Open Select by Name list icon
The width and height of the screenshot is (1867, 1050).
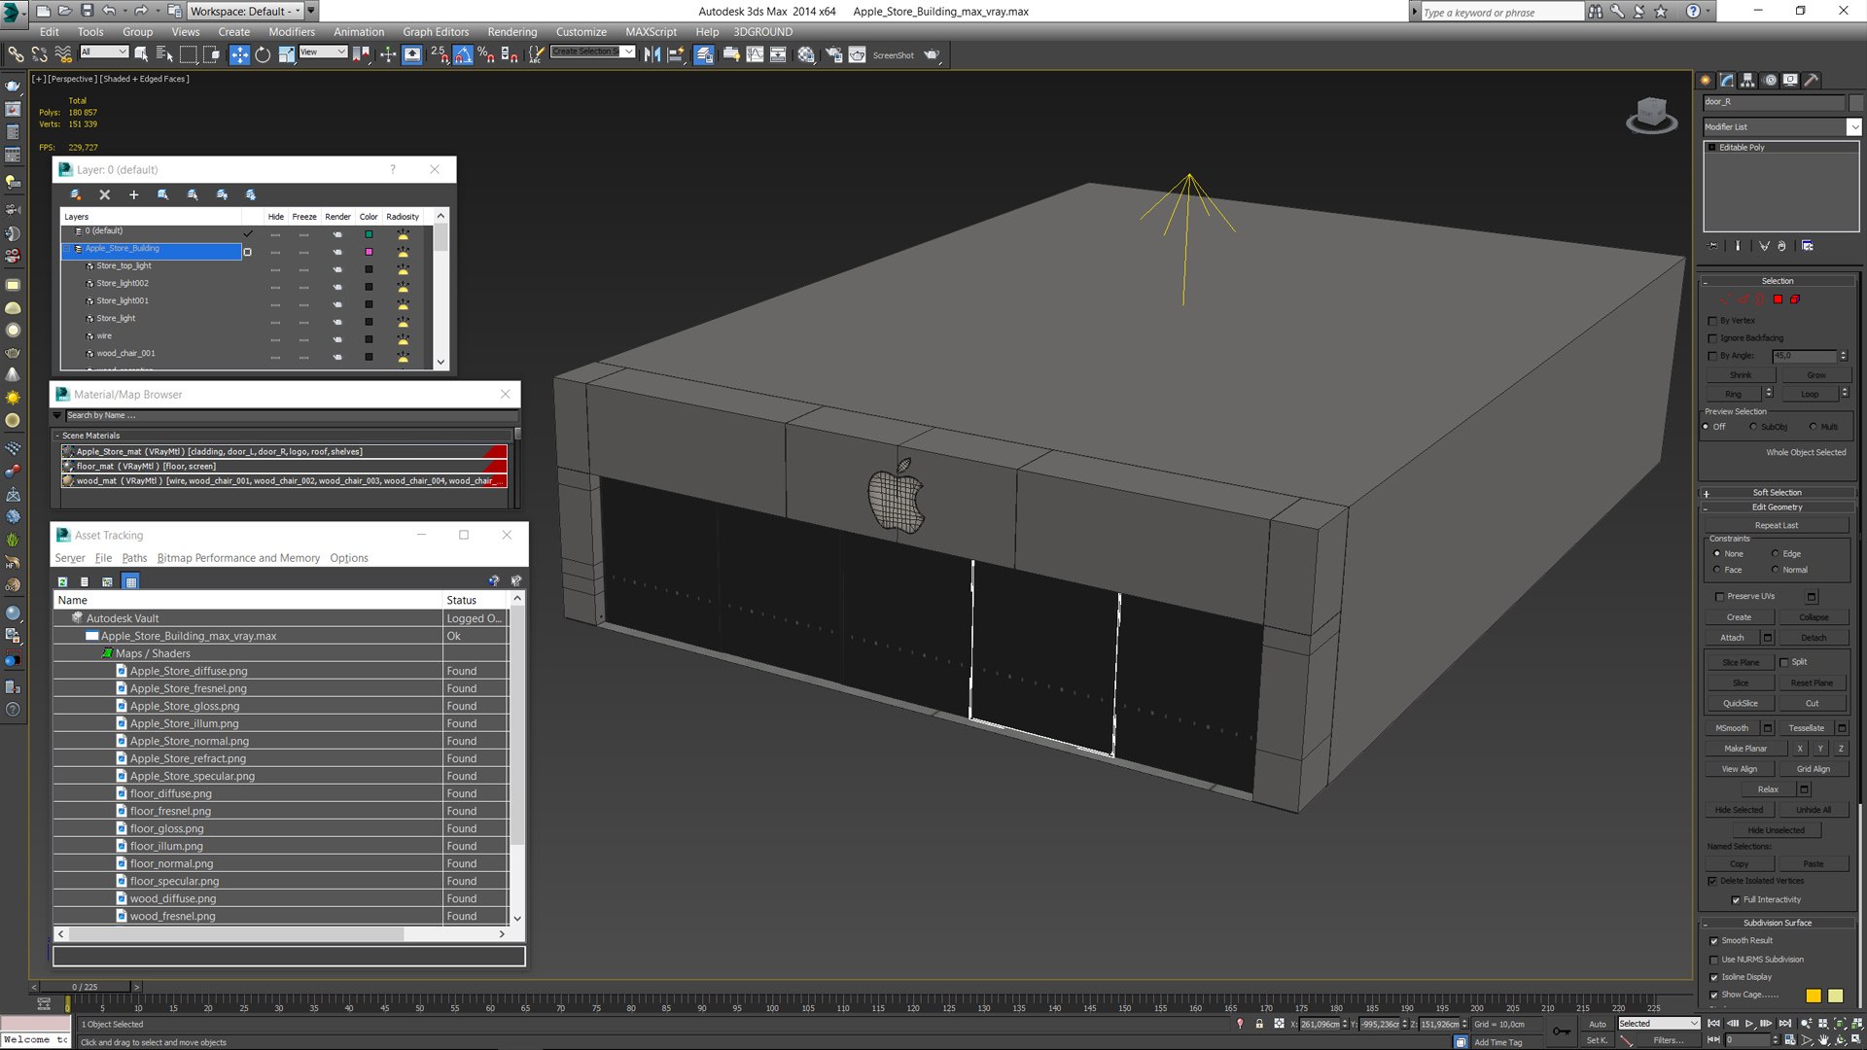click(x=164, y=54)
